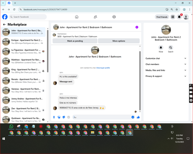Search in conversation magnifier icon
Screen dimensions: 193x154
171,48
